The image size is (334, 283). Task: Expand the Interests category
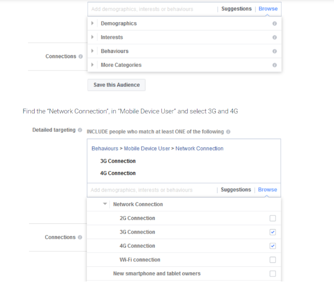(x=93, y=37)
